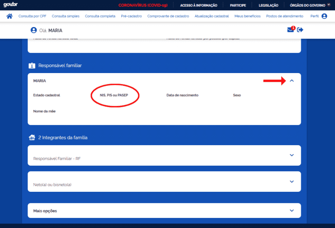Click the logout arrow icon
The width and height of the screenshot is (335, 228).
300,30
